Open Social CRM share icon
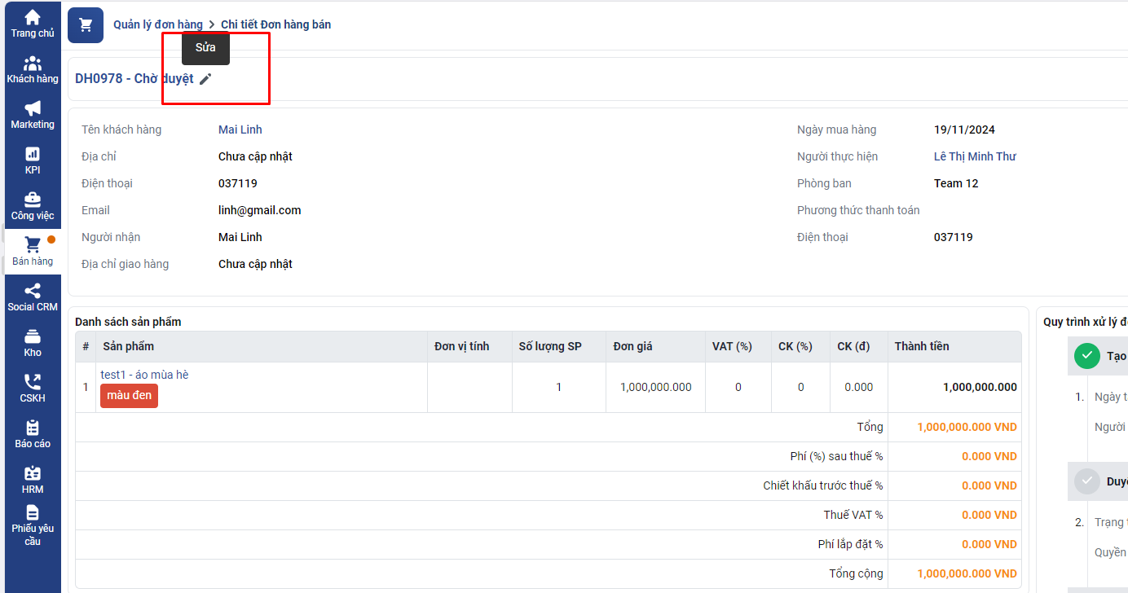 [x=33, y=297]
